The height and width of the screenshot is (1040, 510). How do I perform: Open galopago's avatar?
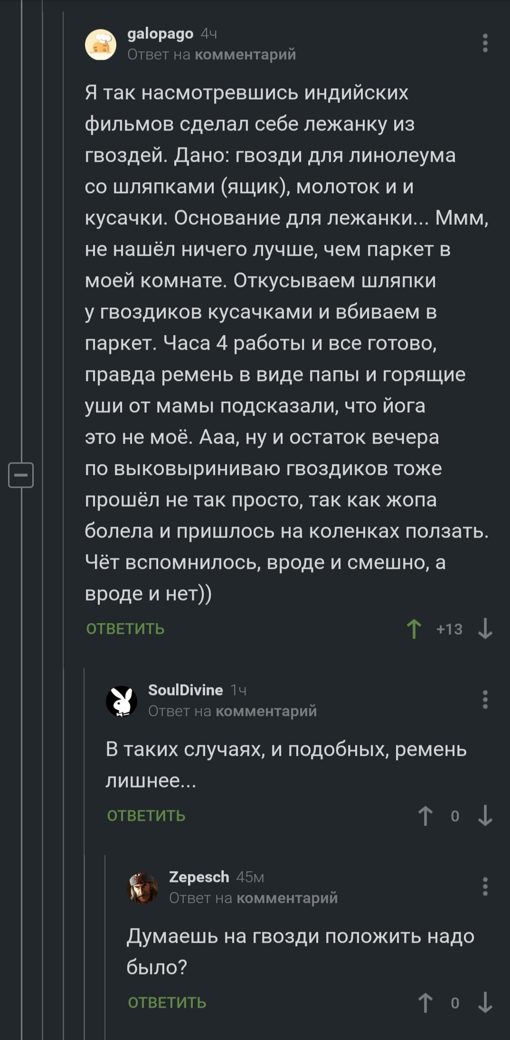click(x=101, y=44)
